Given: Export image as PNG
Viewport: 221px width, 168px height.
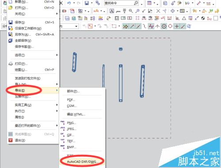Looking at the screenshot, I should (x=82, y=123).
